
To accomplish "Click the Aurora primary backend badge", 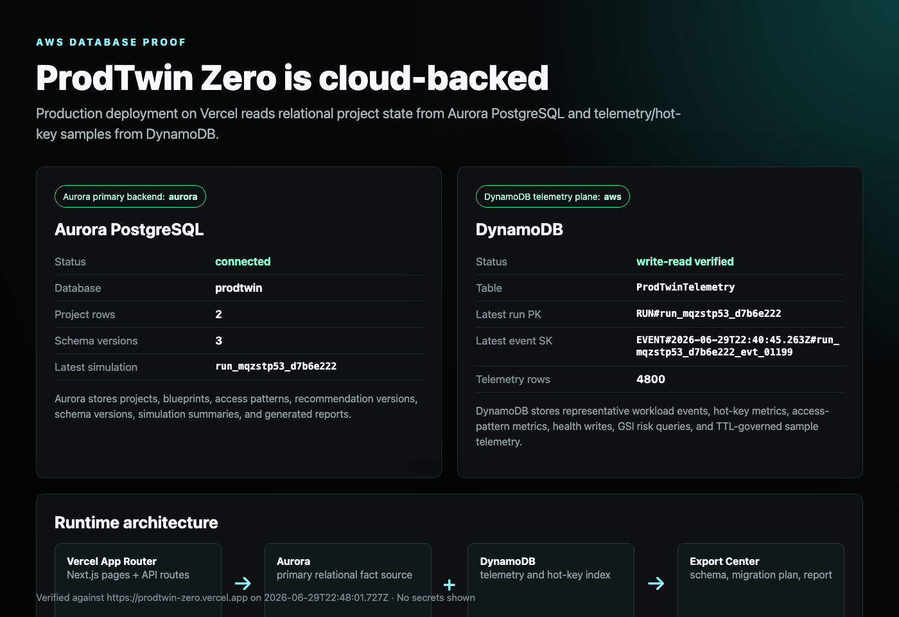I will coord(130,197).
